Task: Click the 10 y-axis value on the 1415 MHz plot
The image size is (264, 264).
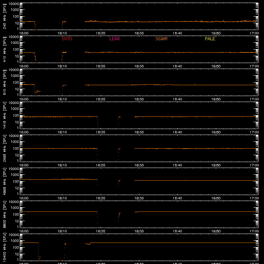Action: click(17, 122)
